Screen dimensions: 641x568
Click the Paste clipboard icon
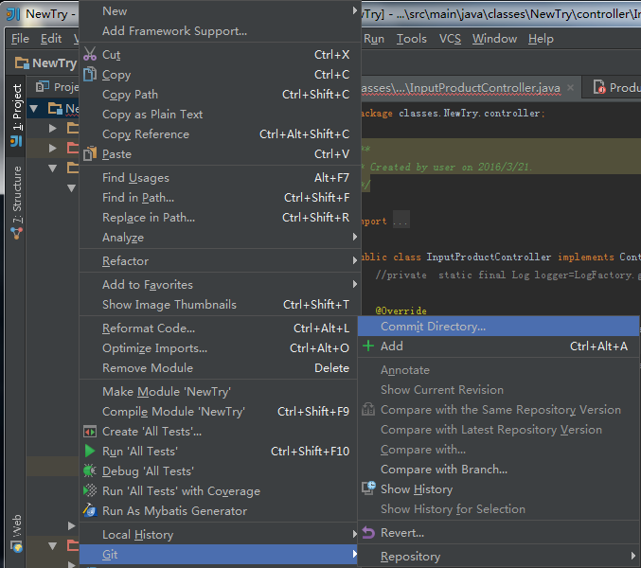[90, 154]
